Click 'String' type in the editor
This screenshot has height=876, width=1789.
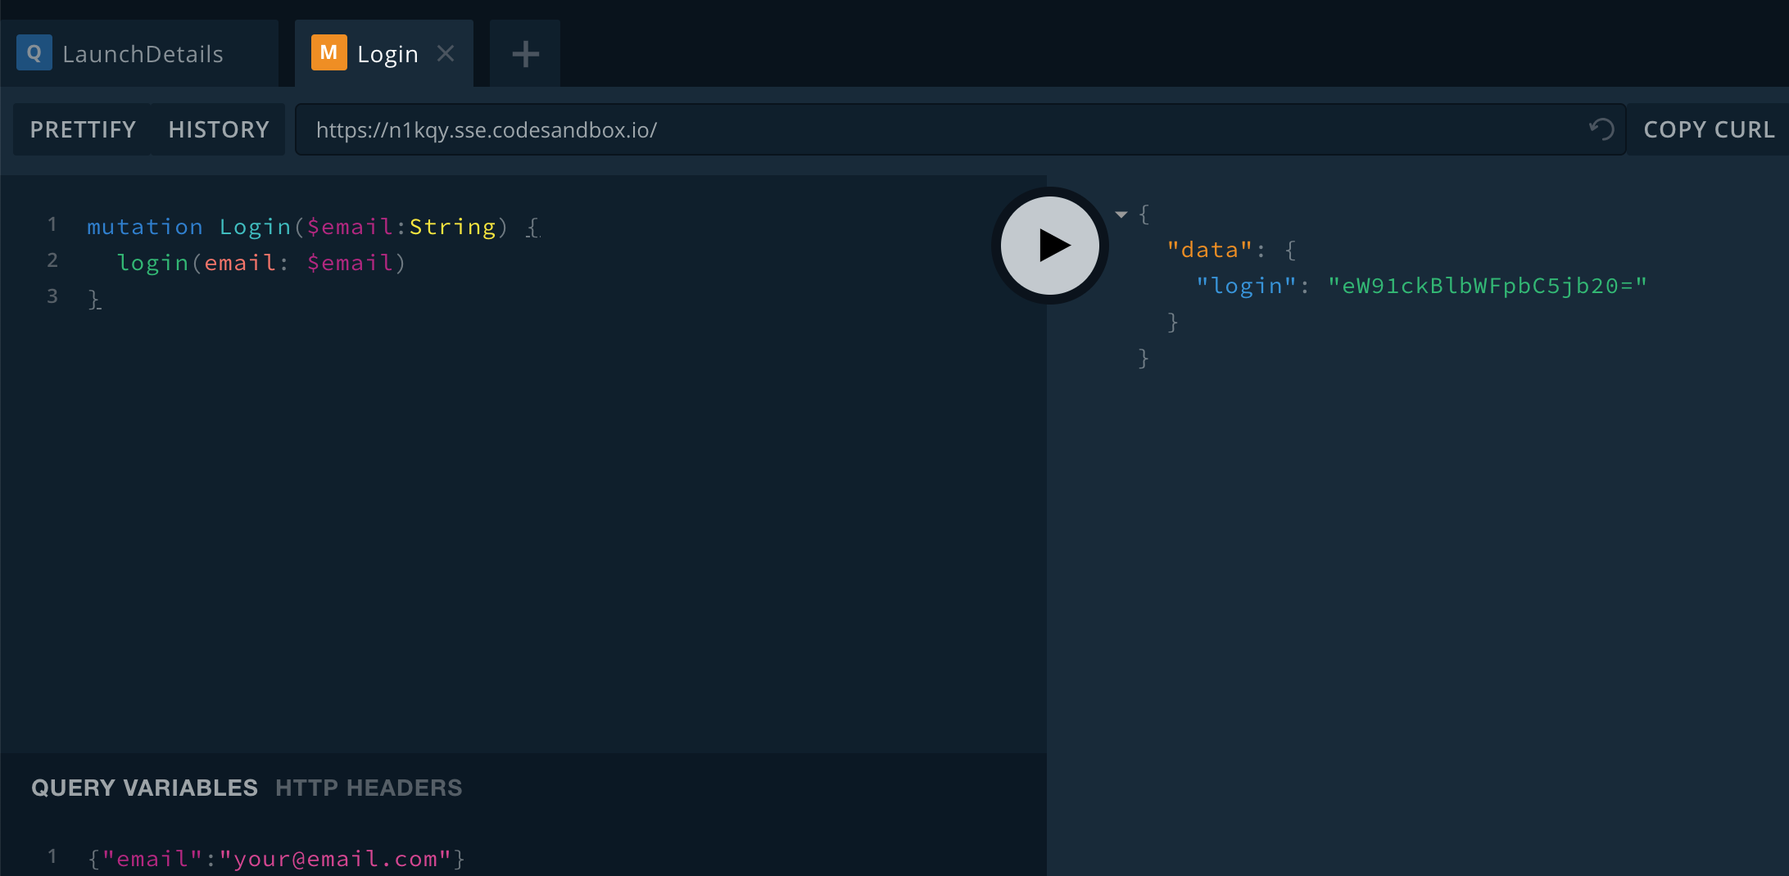(x=453, y=227)
